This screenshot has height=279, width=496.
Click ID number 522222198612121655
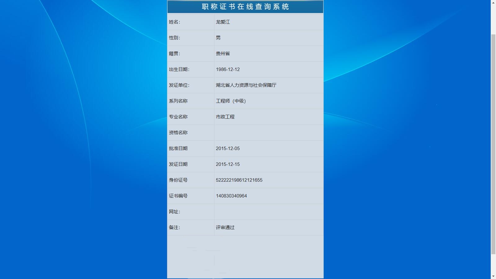tap(239, 180)
